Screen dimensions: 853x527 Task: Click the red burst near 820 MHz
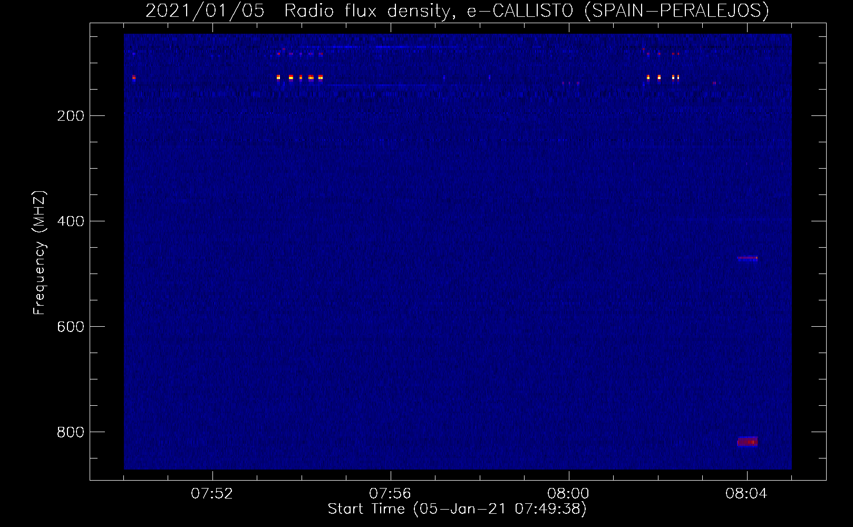tap(748, 442)
